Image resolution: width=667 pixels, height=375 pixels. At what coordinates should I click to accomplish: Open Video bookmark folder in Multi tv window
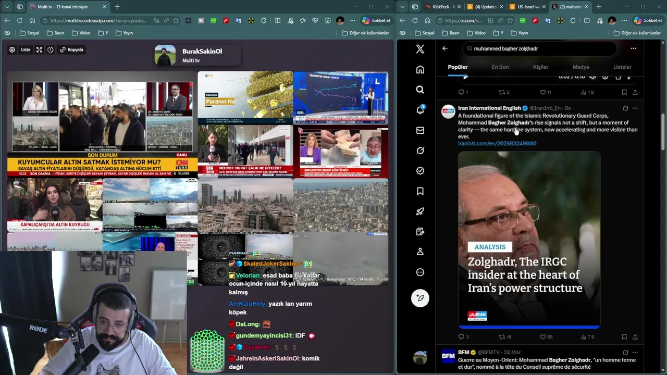(x=81, y=33)
